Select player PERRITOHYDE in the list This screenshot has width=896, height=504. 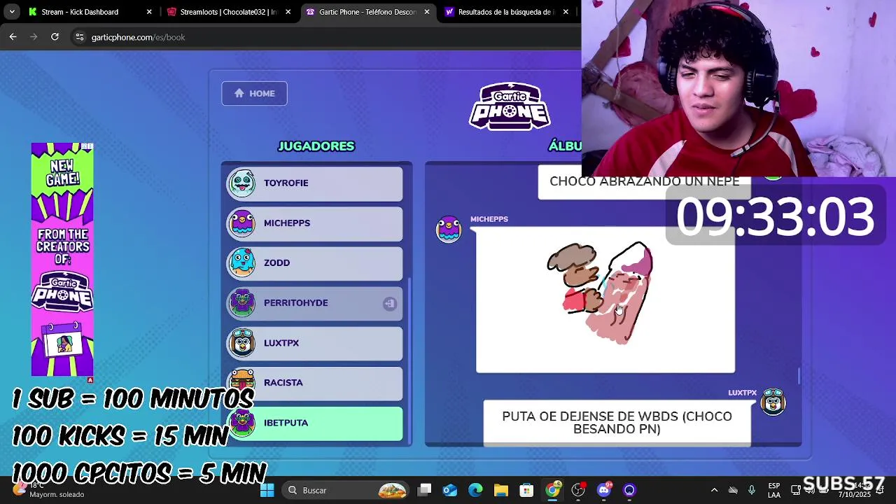[x=314, y=302]
